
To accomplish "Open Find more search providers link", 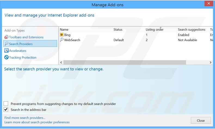I will (25, 118).
